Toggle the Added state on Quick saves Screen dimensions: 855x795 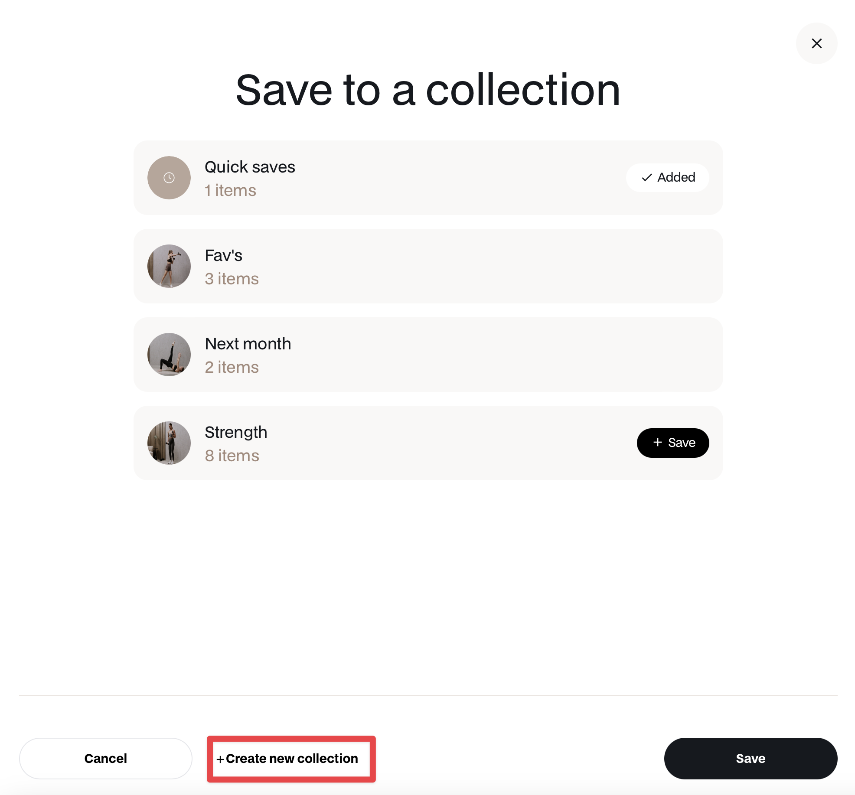(x=667, y=178)
